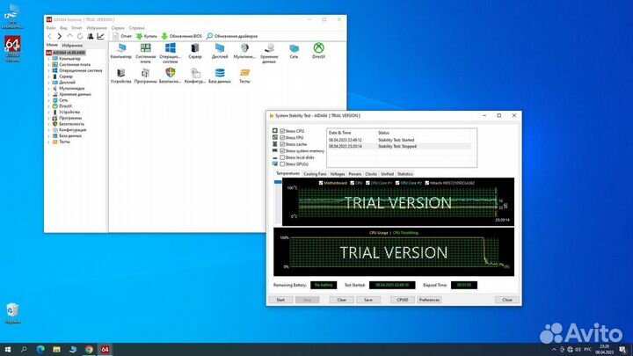
Task: Switch to the Statistics tab
Action: 405,174
